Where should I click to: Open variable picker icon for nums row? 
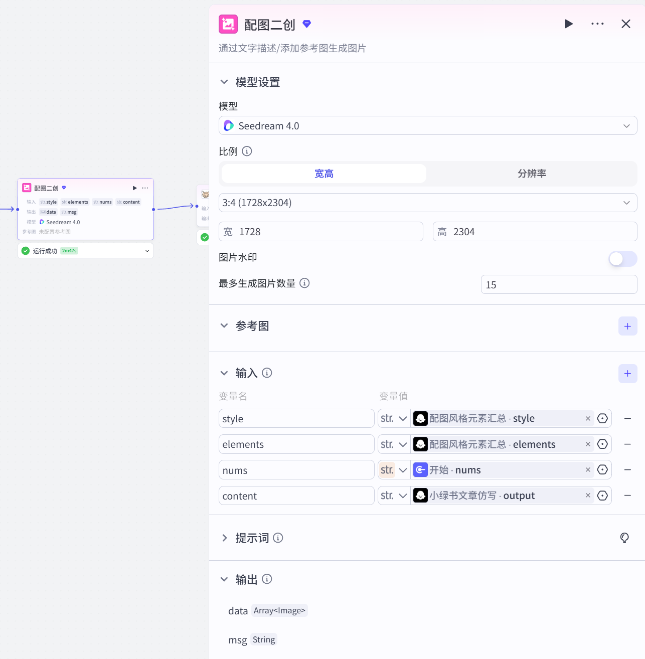click(602, 469)
